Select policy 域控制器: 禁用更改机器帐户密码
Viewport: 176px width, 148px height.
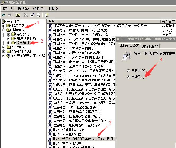(x=76, y=112)
